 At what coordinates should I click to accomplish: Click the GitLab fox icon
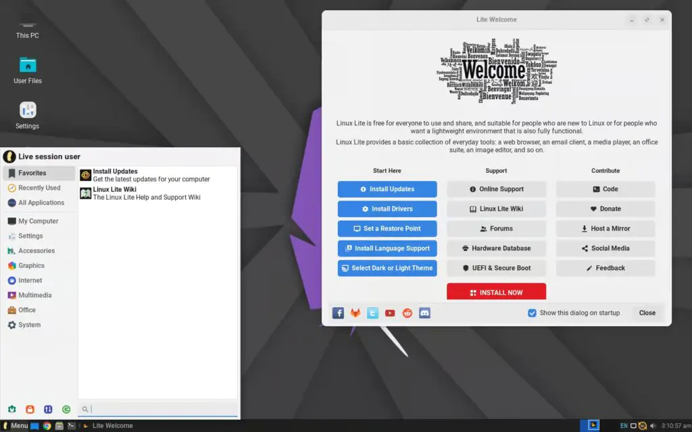pyautogui.click(x=355, y=313)
